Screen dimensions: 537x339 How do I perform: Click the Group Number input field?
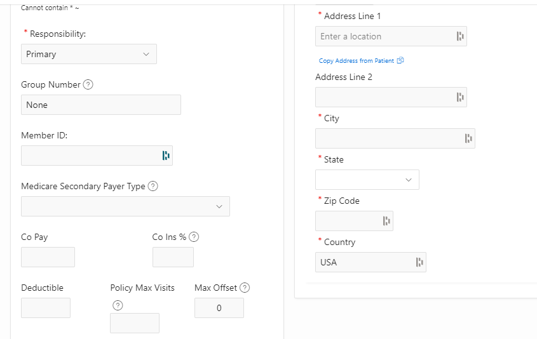tap(101, 105)
